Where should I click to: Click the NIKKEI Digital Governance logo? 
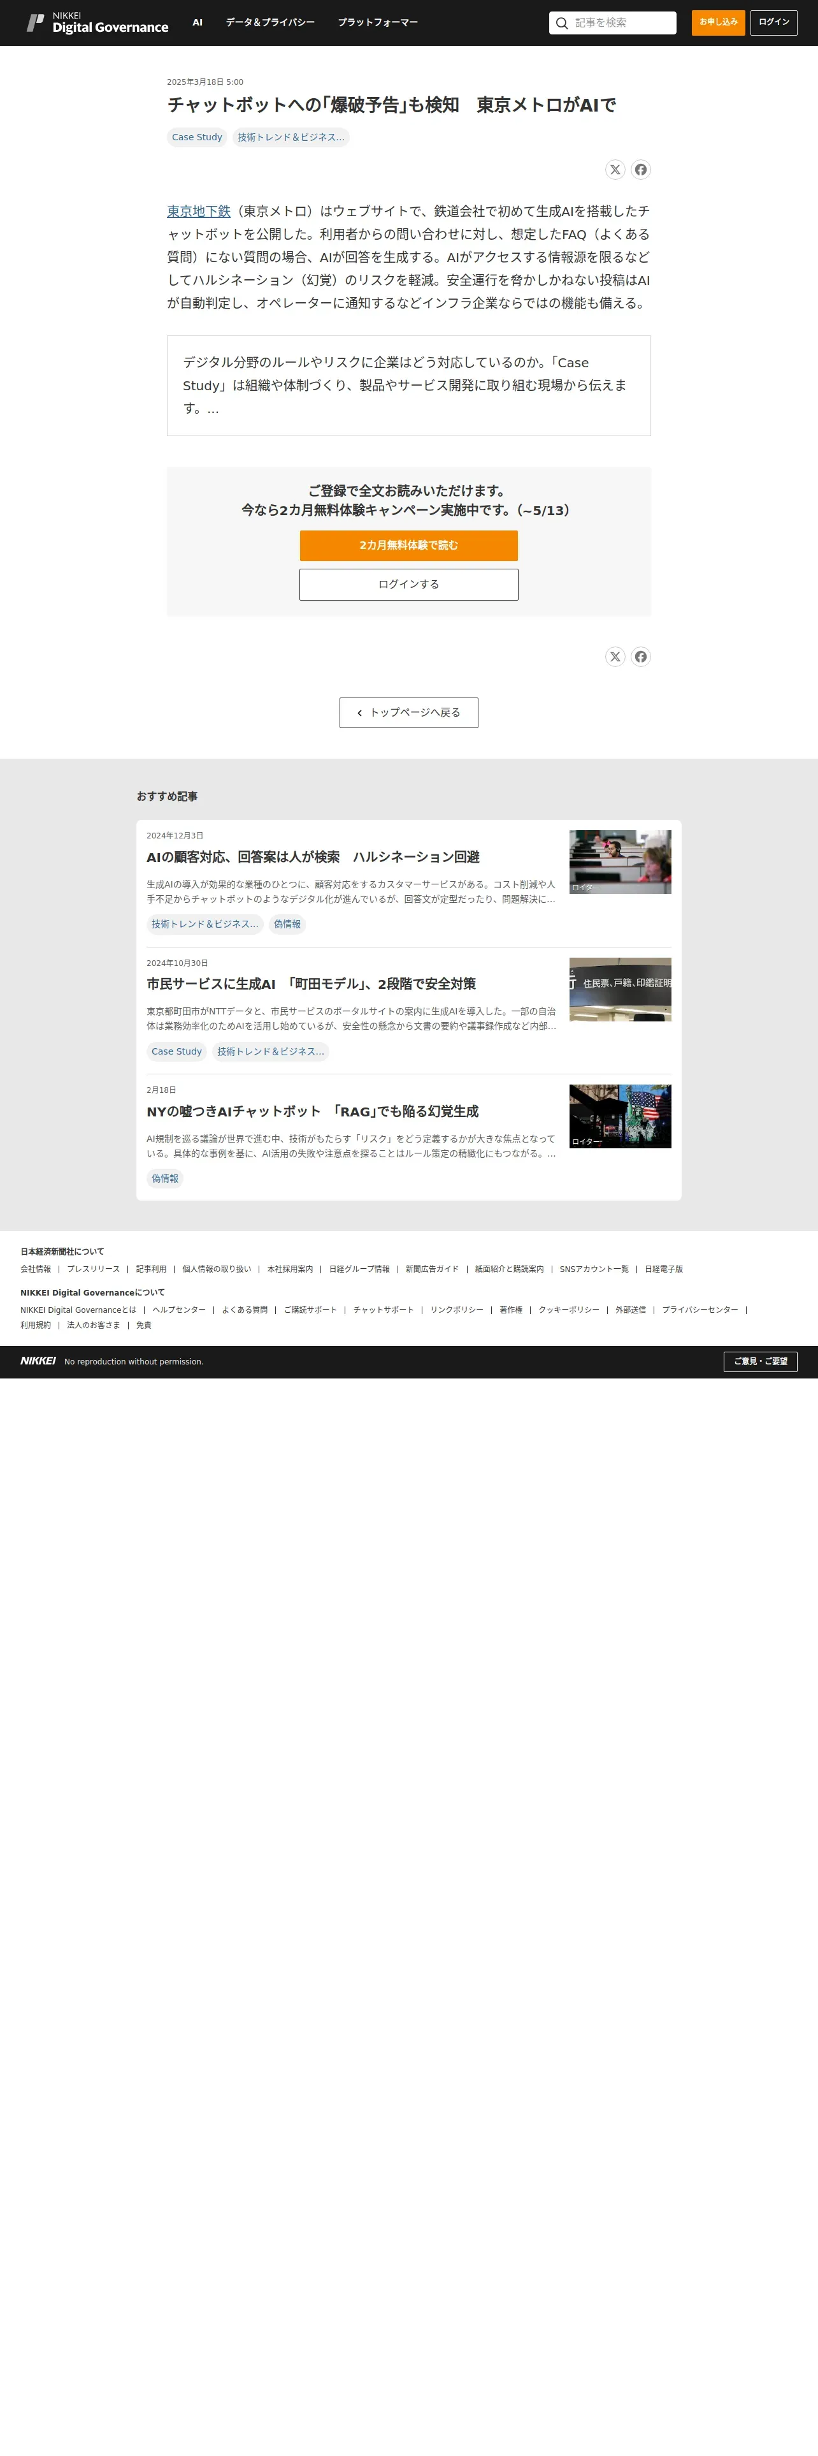(x=97, y=23)
